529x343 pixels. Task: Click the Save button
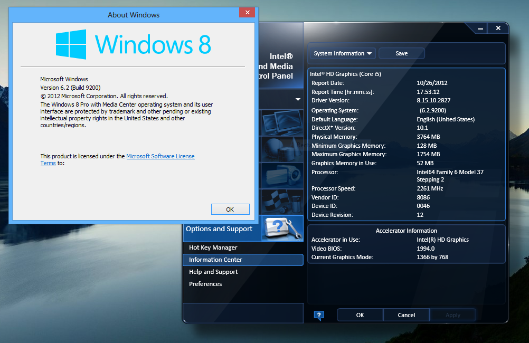401,53
